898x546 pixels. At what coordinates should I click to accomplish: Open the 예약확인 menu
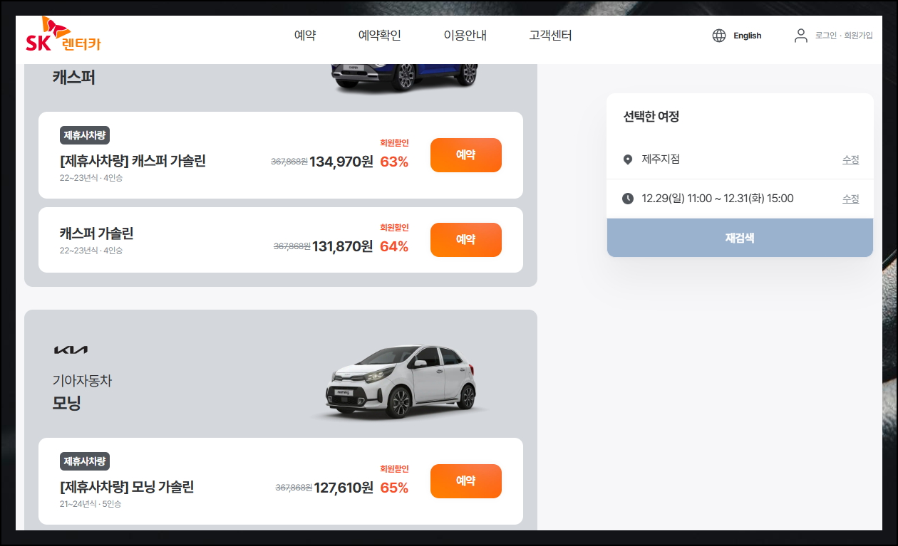pos(379,36)
